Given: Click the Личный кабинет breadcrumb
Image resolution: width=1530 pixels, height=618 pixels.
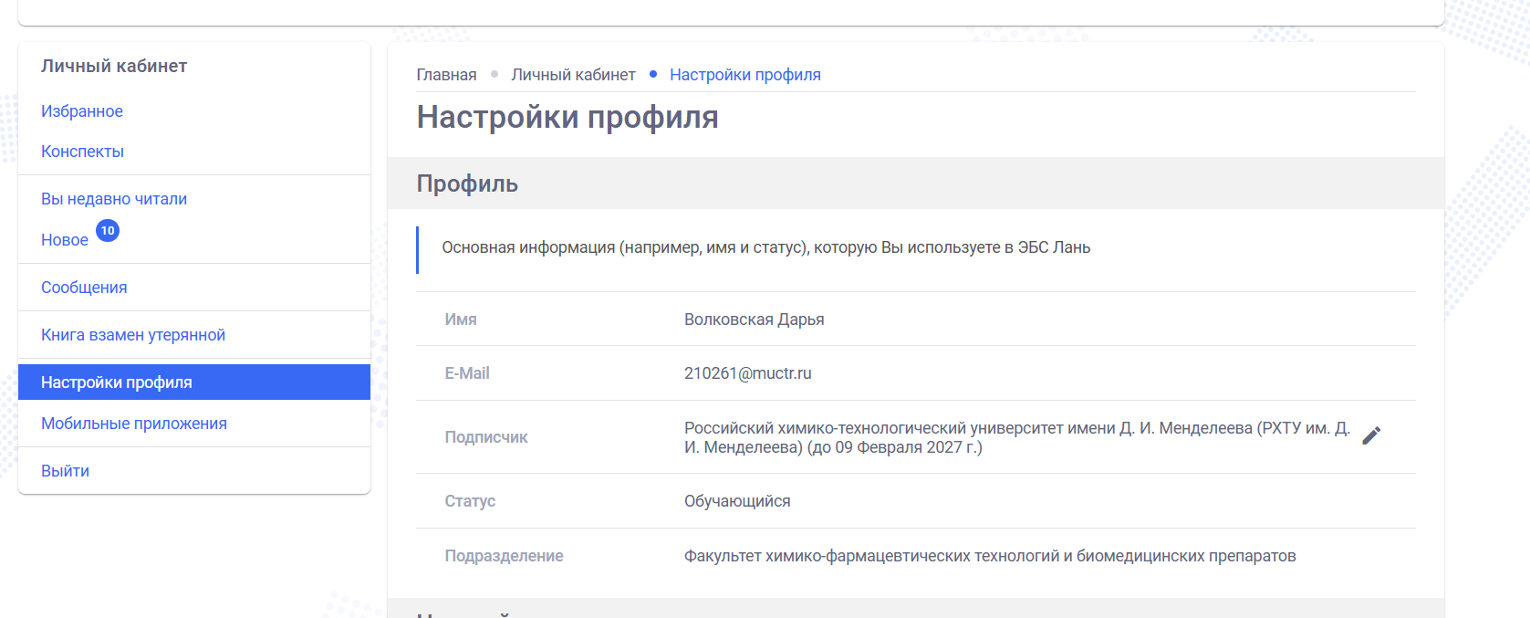Looking at the screenshot, I should click(x=573, y=75).
